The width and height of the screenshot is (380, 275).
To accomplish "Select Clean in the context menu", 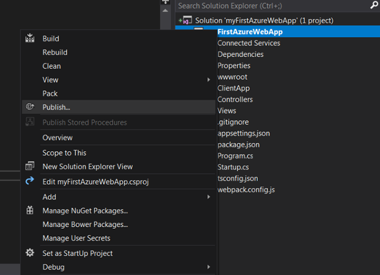I will click(x=52, y=66).
